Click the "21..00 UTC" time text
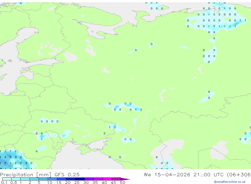Viewport: 251px width, 184px height. [209, 175]
